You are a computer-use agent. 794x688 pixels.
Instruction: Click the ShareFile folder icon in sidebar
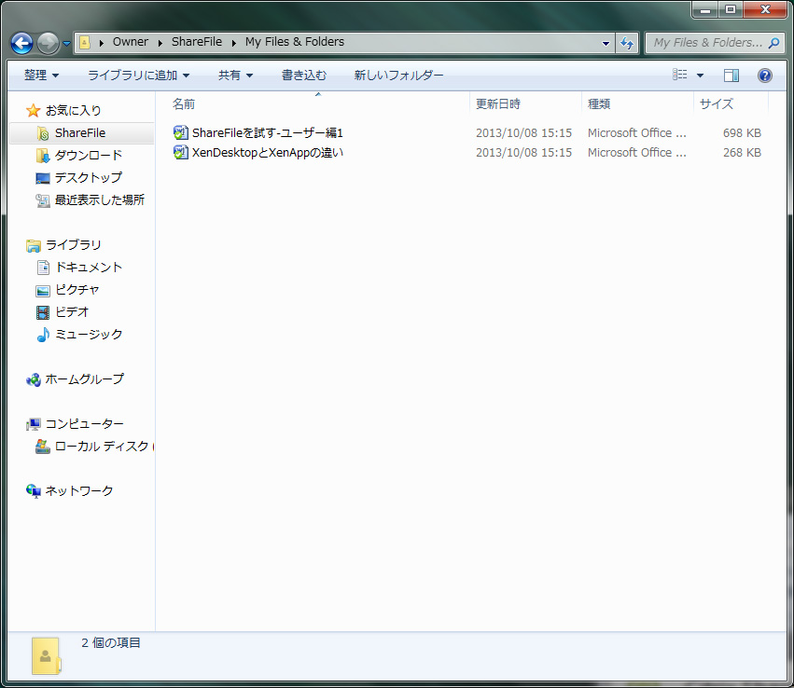(x=43, y=133)
